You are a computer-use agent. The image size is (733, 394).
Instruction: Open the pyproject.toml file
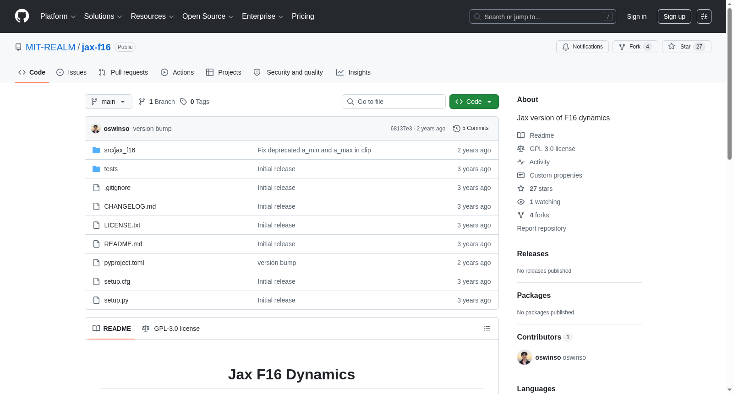[124, 263]
